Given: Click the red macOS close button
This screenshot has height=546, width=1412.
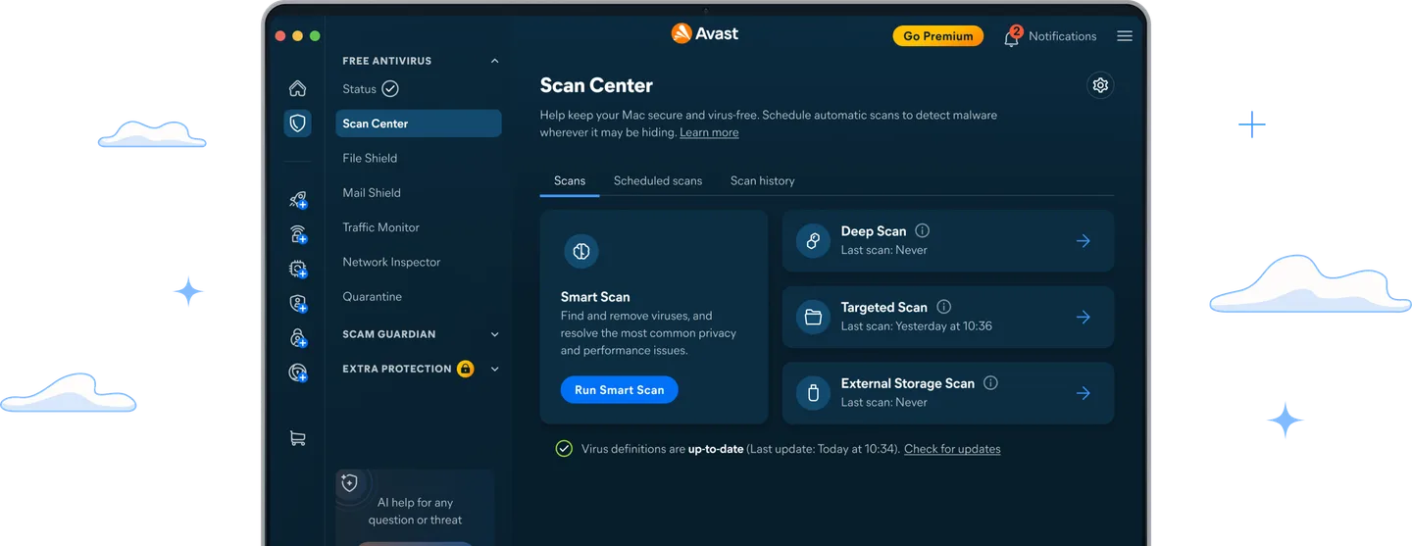Looking at the screenshot, I should [280, 36].
